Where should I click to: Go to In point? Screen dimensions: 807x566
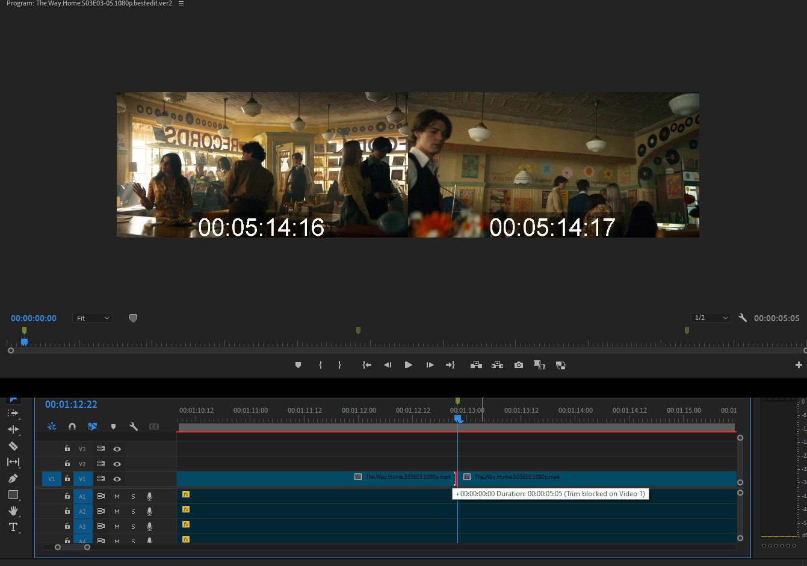coord(366,365)
